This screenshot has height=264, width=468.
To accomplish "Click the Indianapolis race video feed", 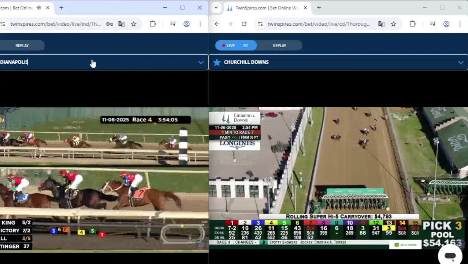I will [x=104, y=180].
